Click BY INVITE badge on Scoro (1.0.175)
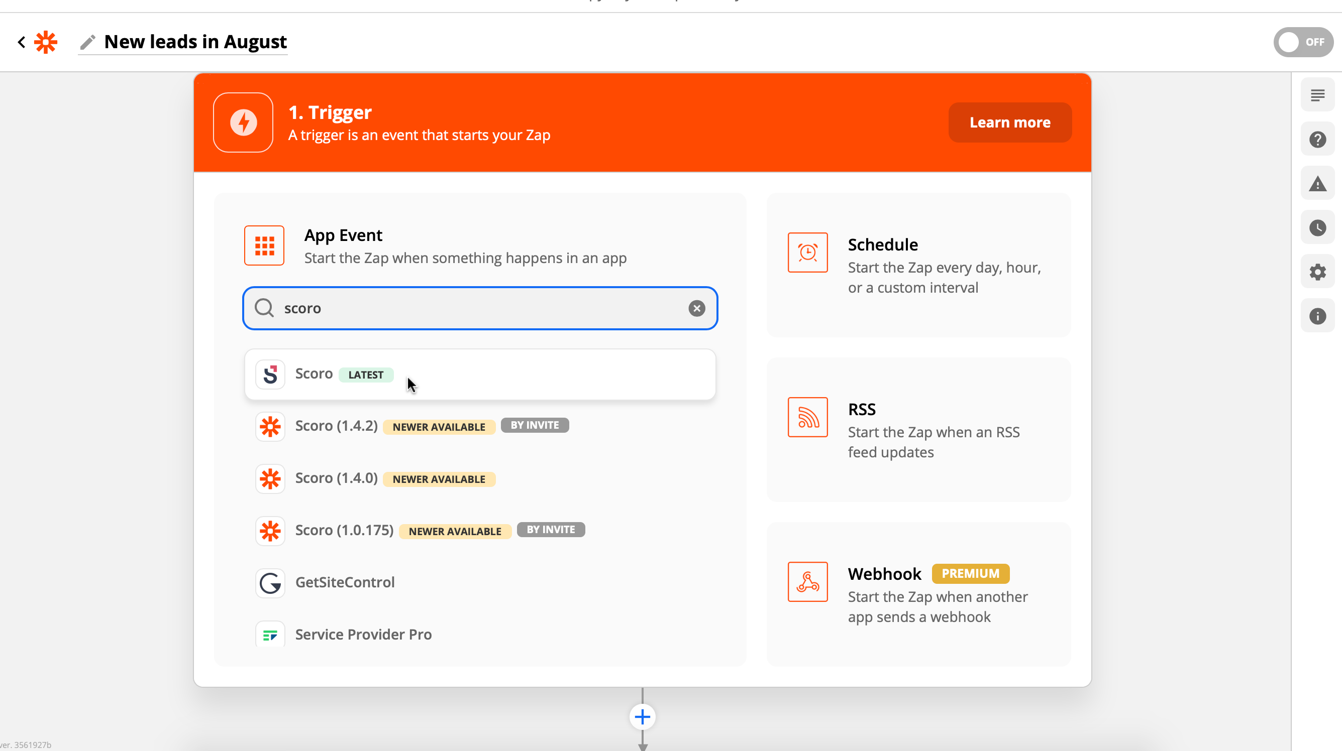 pos(551,529)
